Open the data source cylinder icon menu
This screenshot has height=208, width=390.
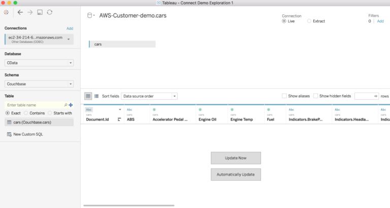point(91,15)
